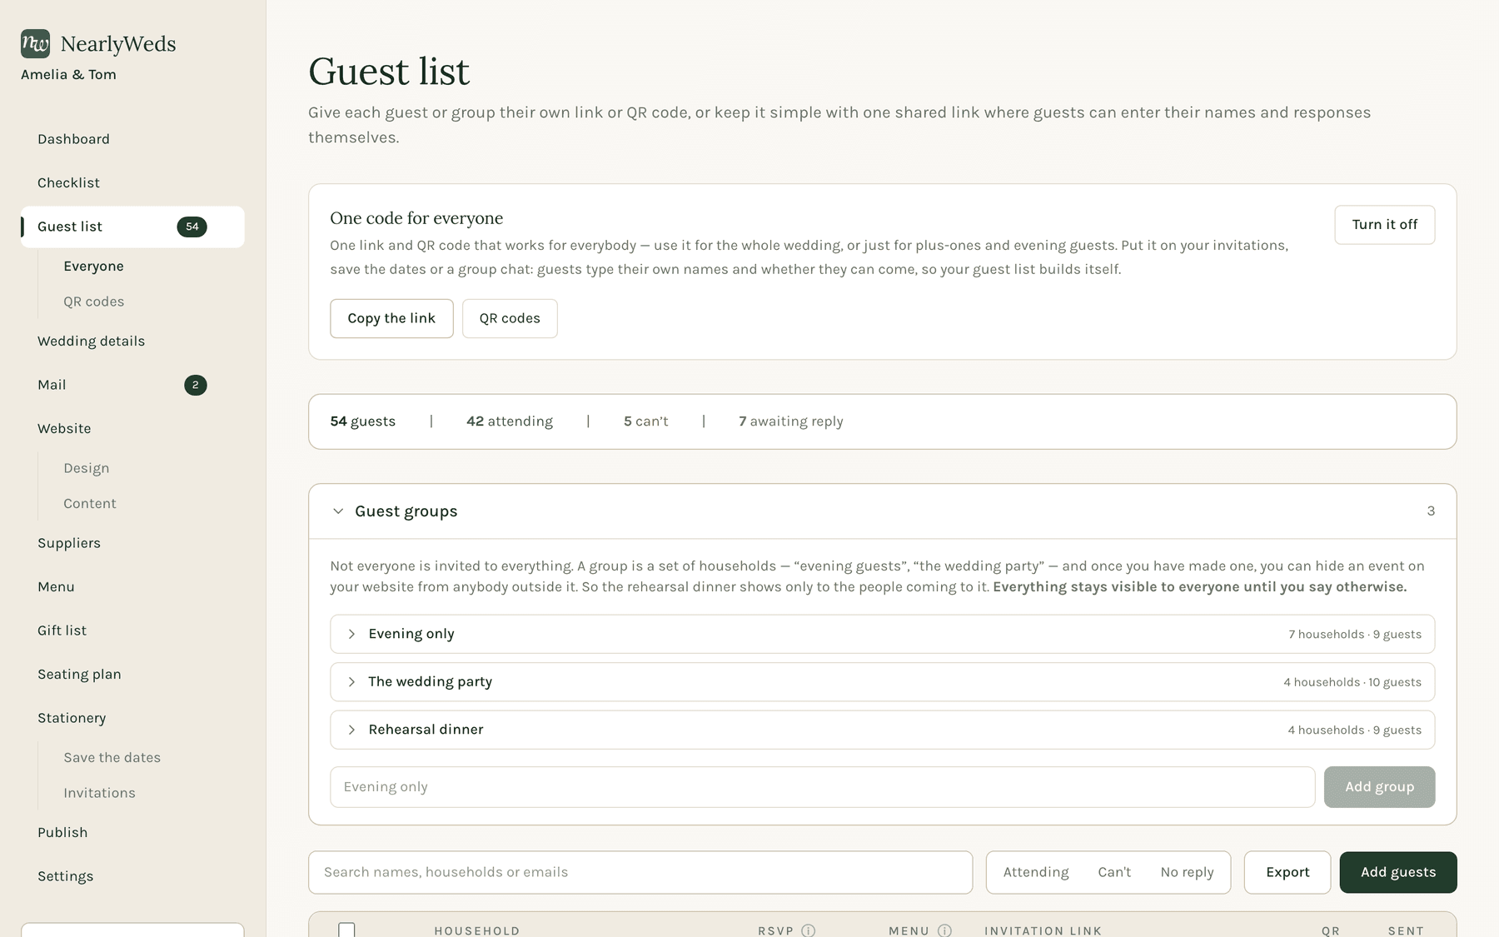Screen dimensions: 1499x937
Task: Open the QR codes sidebar sub-page
Action: pyautogui.click(x=93, y=302)
